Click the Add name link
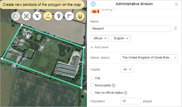The width and height of the screenshot is (182, 107). tap(99, 47)
